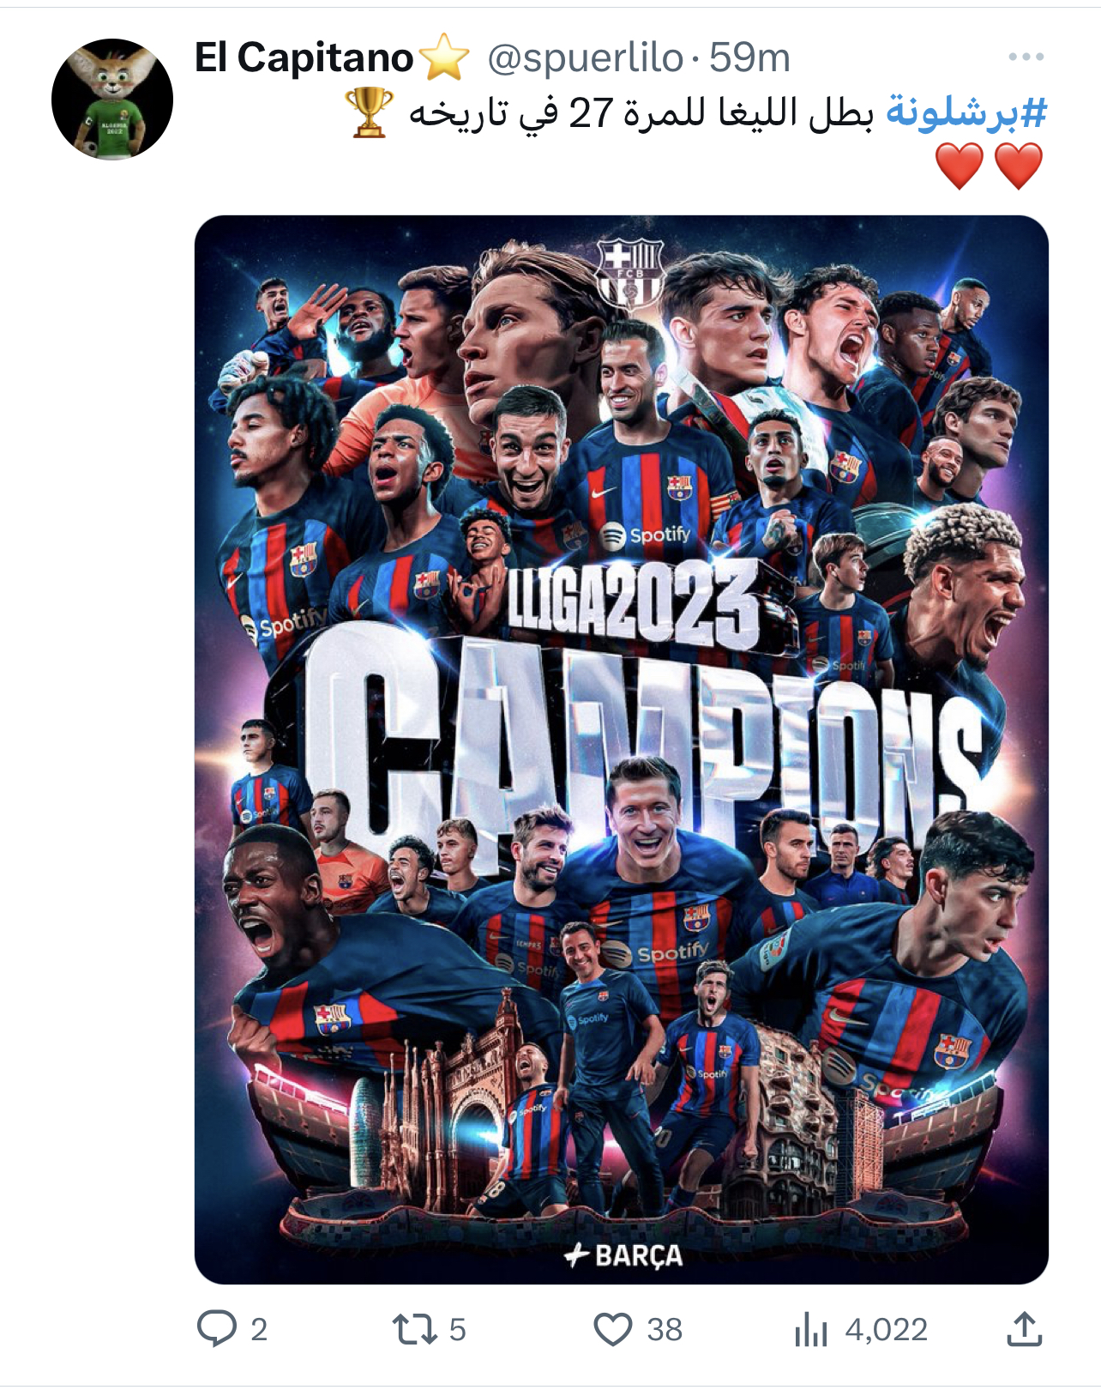Screen dimensions: 1101x1396
Task: View tweet analytics bar chart icon
Action: pos(810,1330)
